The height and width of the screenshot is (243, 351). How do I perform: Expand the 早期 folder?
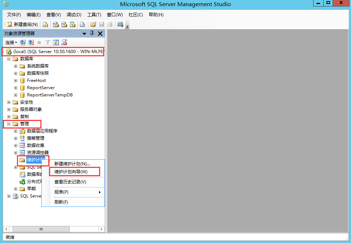pyautogui.click(x=15, y=189)
